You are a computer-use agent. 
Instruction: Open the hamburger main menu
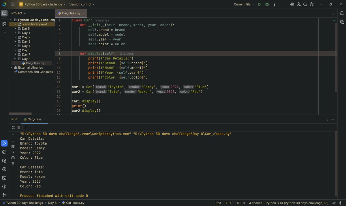[x=13, y=4]
